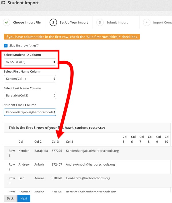Viewport: 172px width, 203px height.
Task: Click the Col 6 column header
Action: 133,139
